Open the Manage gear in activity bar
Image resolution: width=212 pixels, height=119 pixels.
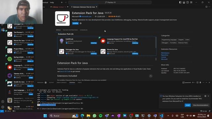[3, 107]
